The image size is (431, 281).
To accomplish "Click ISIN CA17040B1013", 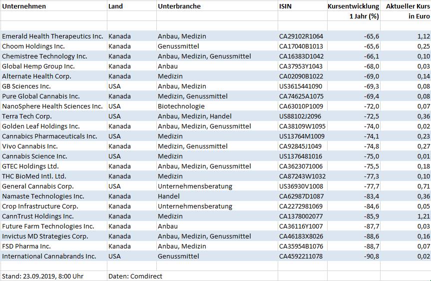I will pyautogui.click(x=301, y=46).
